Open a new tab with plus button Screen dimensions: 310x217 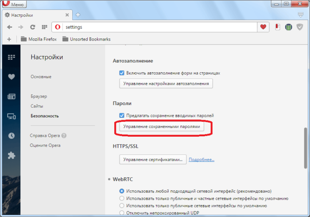tap(78, 15)
